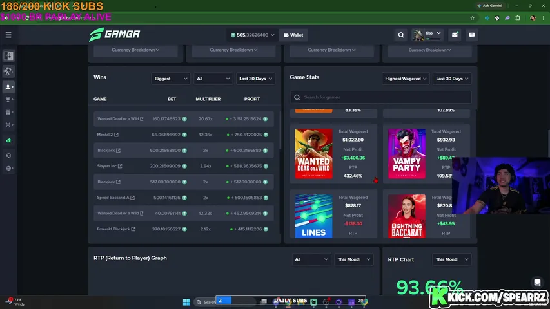Open the live support chat widget

537,283
